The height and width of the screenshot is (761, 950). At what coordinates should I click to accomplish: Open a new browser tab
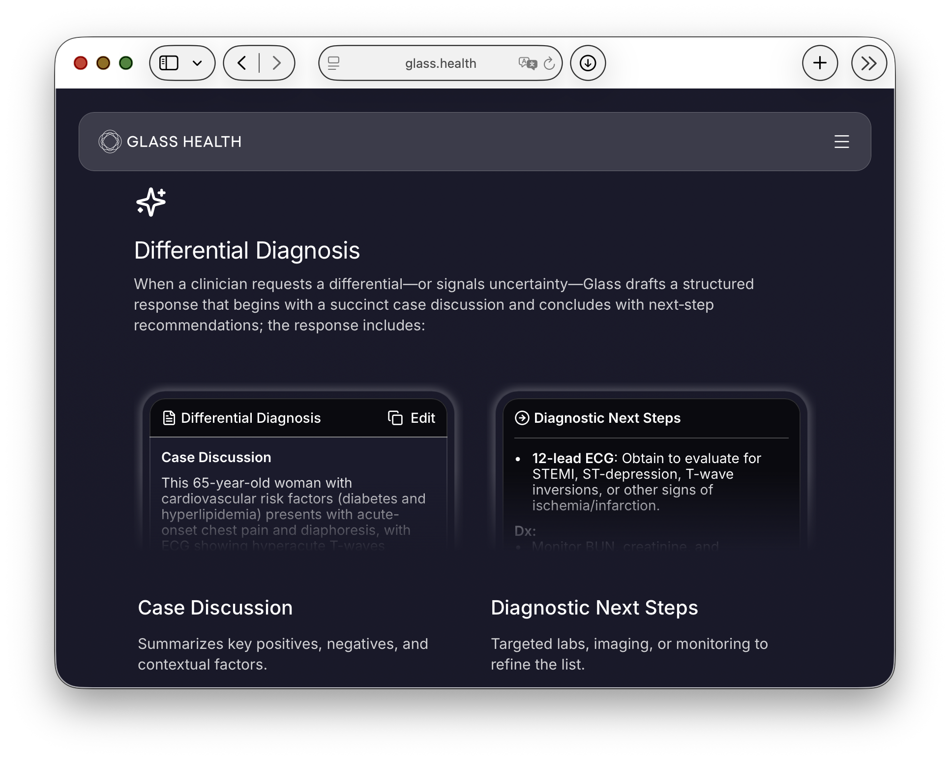820,63
